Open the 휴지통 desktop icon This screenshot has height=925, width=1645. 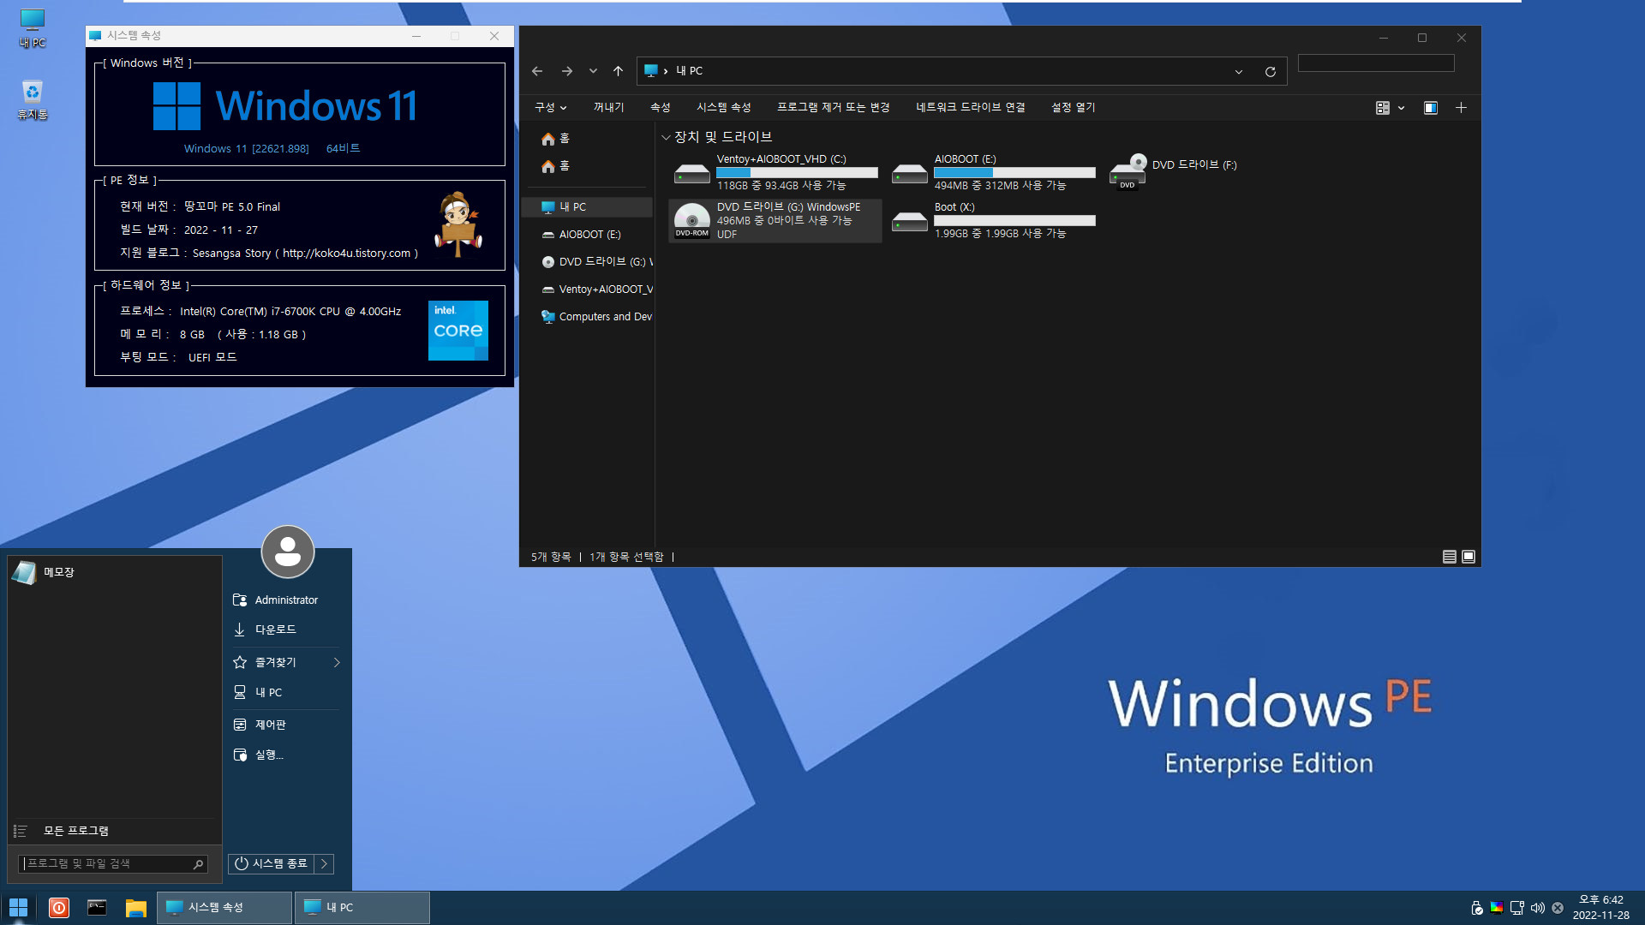pyautogui.click(x=32, y=100)
